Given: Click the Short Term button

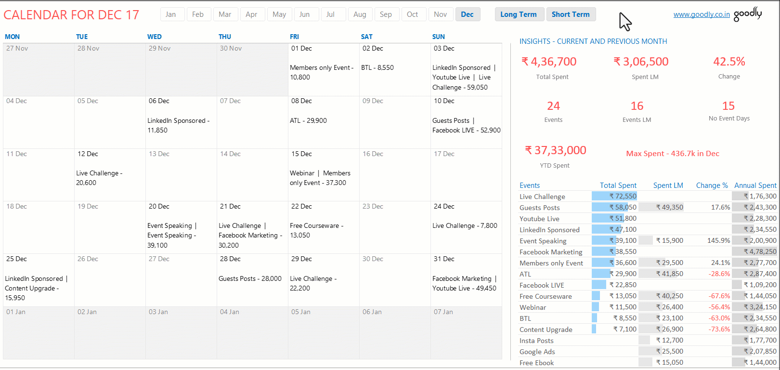Looking at the screenshot, I should tap(571, 14).
